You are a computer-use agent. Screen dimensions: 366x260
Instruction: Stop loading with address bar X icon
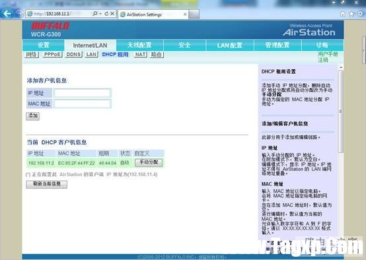(x=112, y=14)
